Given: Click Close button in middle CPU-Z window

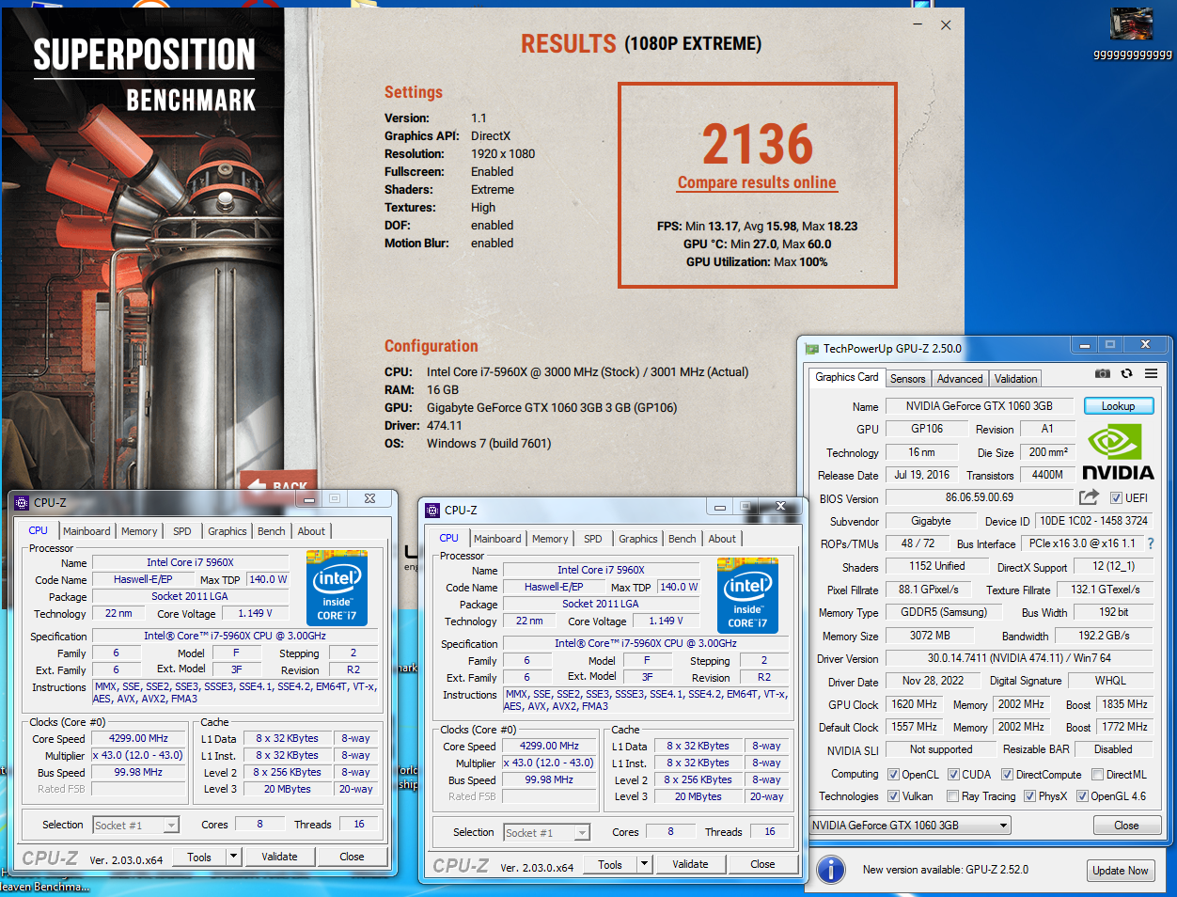Looking at the screenshot, I should pyautogui.click(x=762, y=864).
